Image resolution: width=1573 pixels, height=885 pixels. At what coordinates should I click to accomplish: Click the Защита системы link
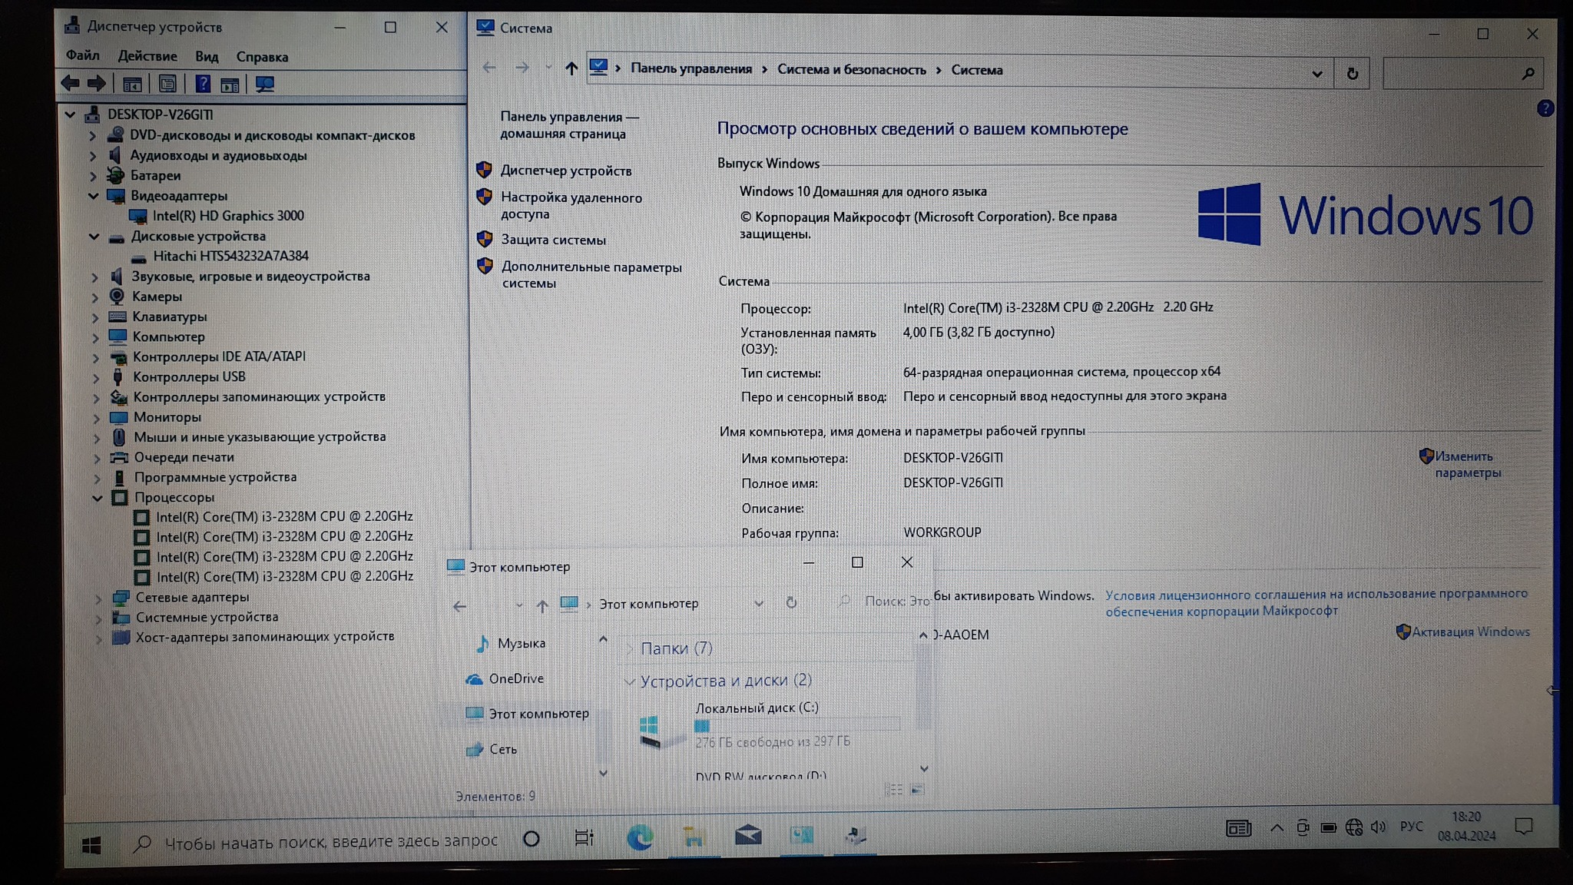553,240
